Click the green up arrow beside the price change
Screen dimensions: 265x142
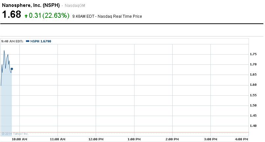pos(26,16)
